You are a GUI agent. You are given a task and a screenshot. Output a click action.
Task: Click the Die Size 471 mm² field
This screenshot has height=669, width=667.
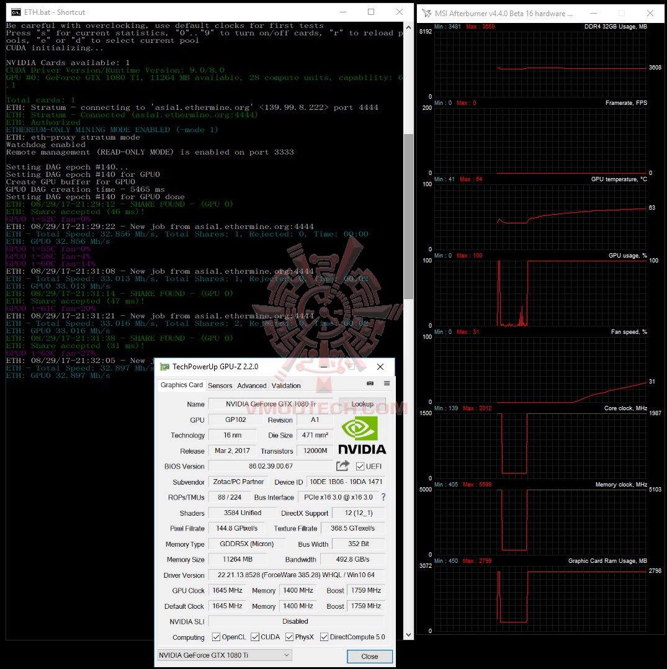click(315, 435)
